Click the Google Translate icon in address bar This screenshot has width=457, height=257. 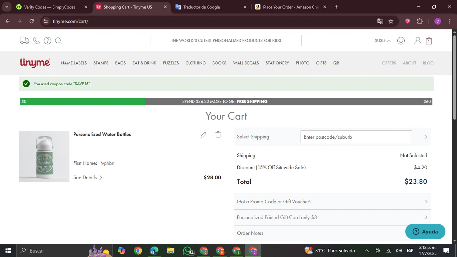[380, 21]
